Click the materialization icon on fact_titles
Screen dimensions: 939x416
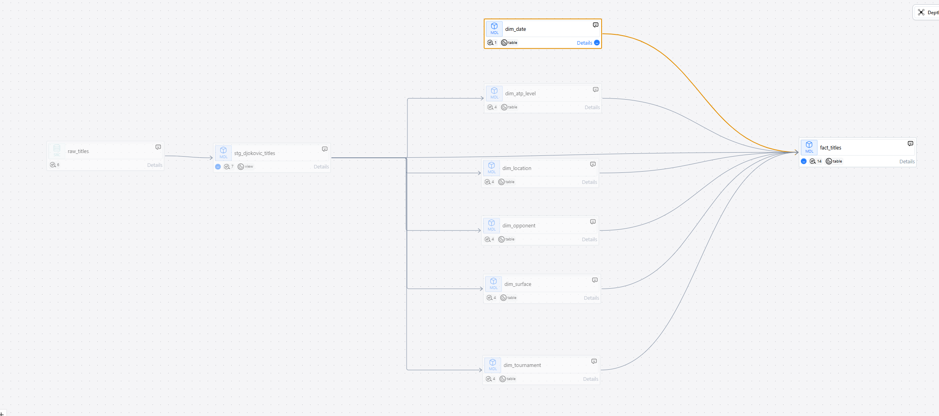coord(829,161)
